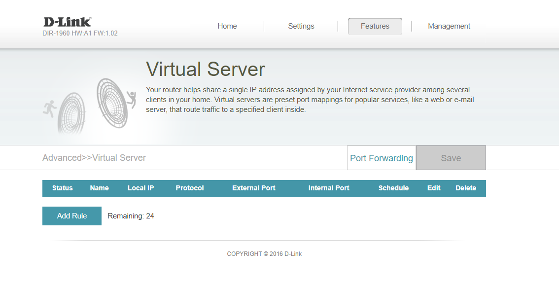This screenshot has width=559, height=286.
Task: Open the Management menu
Action: (x=449, y=26)
